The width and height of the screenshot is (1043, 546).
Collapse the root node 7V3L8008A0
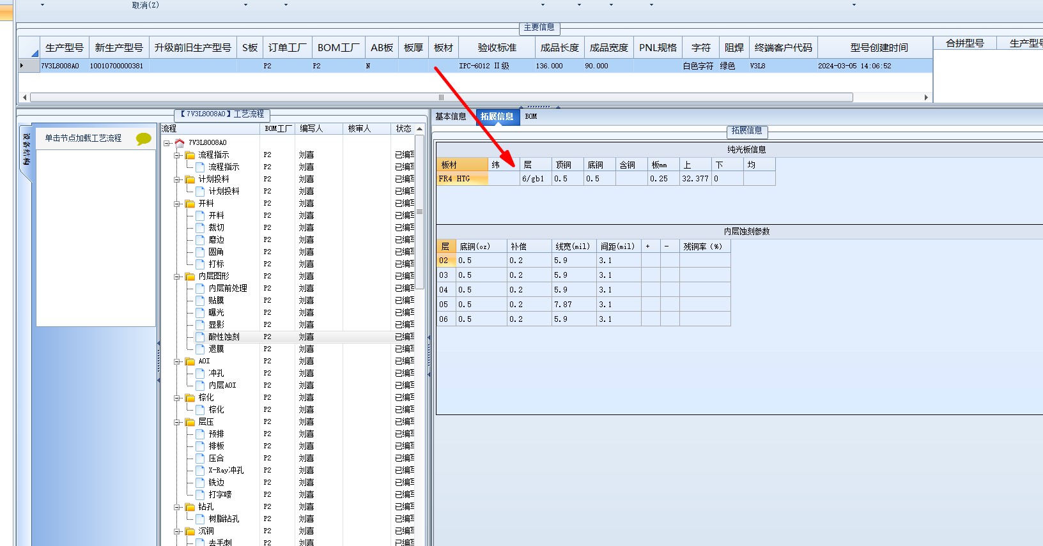167,143
